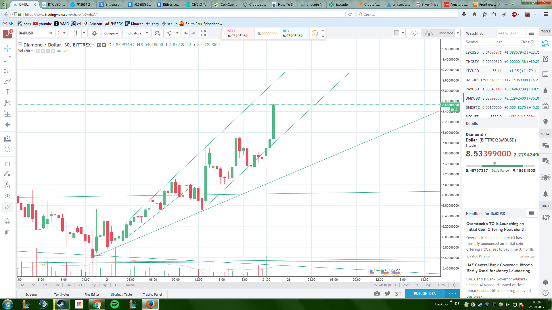
Task: Switch to the Trading Panel tab
Action: tap(152, 294)
